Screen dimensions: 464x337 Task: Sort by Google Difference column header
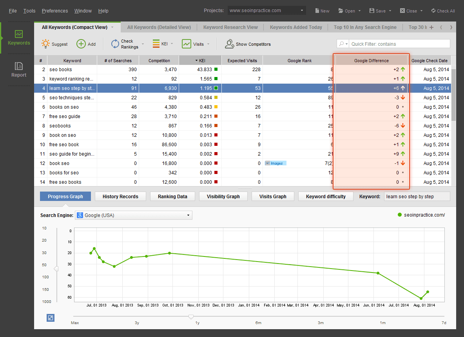point(371,61)
